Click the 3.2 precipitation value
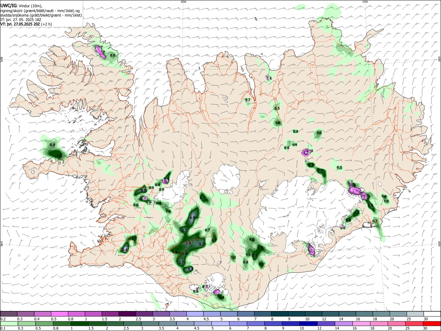 pyautogui.click(x=202, y=244)
